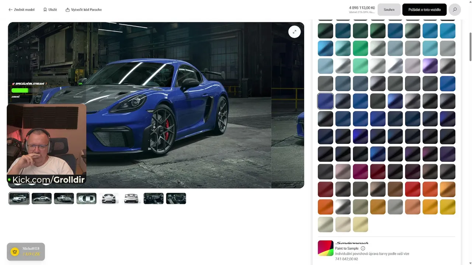Expand the car image to fullscreen

pos(294,32)
